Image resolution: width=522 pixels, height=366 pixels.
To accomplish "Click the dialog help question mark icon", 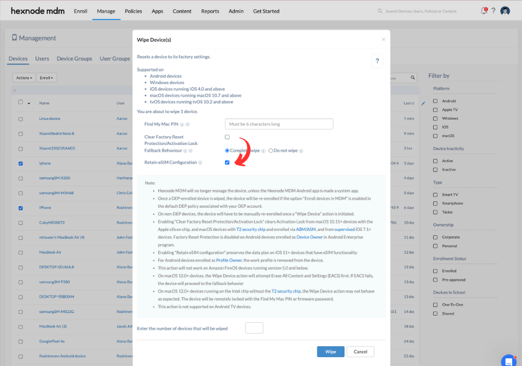I will click(x=377, y=61).
